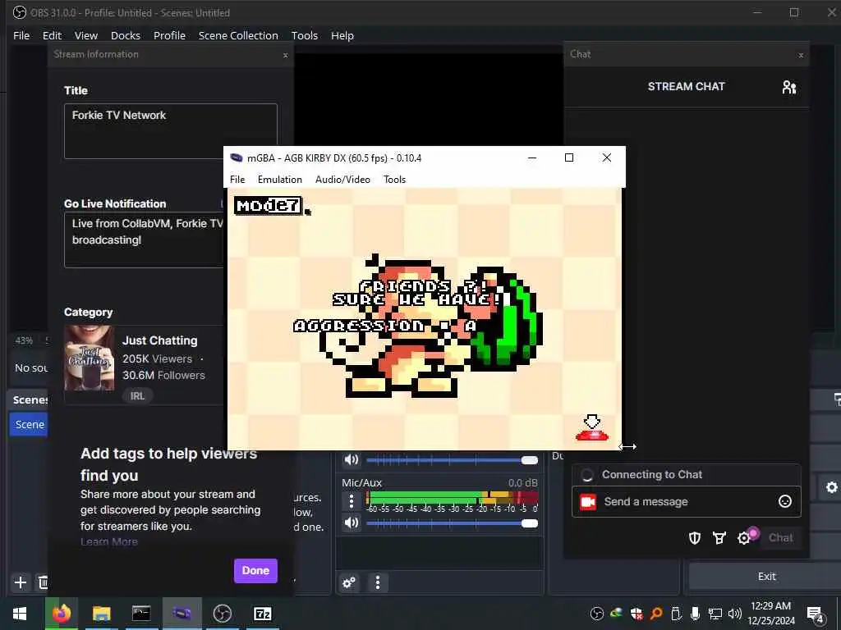Click the Done button in Stream Information
This screenshot has width=841, height=630.
coord(255,571)
